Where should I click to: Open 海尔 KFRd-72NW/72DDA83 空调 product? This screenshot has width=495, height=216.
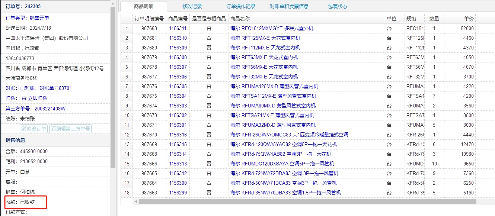(284, 173)
